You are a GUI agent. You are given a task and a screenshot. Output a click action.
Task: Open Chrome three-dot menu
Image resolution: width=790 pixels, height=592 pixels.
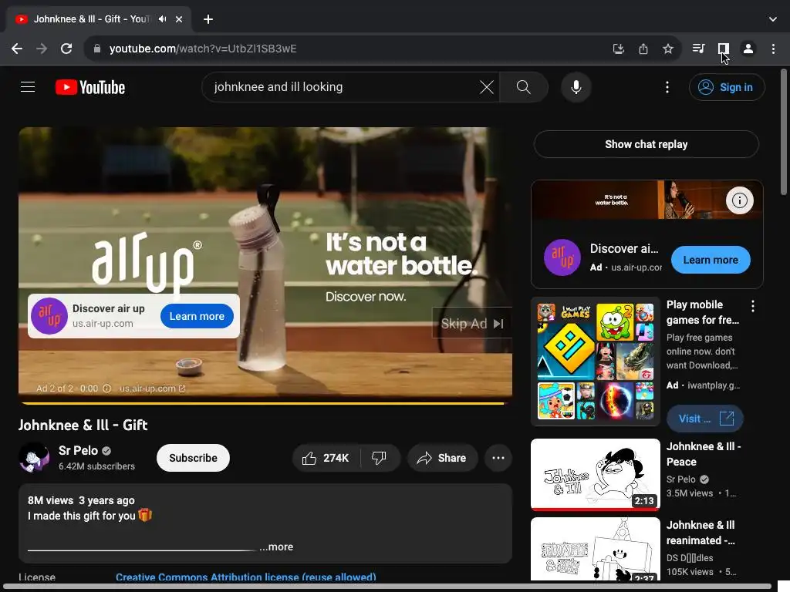773,49
